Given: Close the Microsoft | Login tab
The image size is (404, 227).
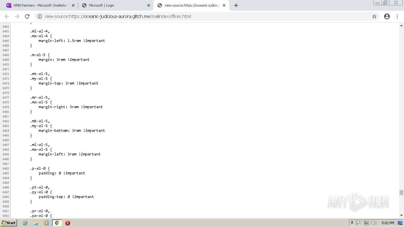Looking at the screenshot, I should point(149,5).
